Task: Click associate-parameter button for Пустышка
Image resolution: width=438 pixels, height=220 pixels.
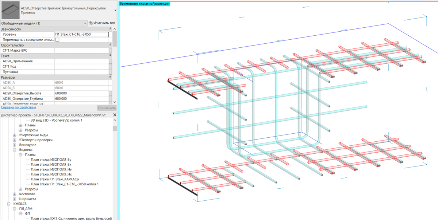Action: click(111, 72)
